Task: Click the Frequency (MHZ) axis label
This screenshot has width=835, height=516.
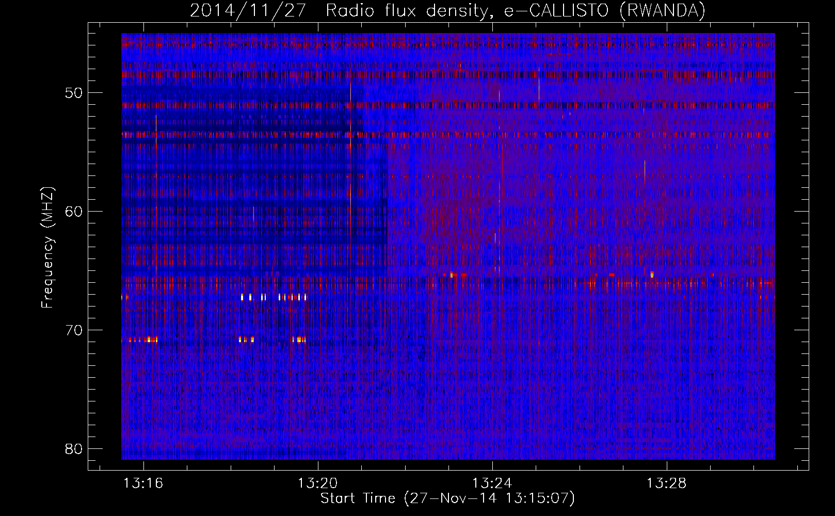Action: pyautogui.click(x=47, y=248)
